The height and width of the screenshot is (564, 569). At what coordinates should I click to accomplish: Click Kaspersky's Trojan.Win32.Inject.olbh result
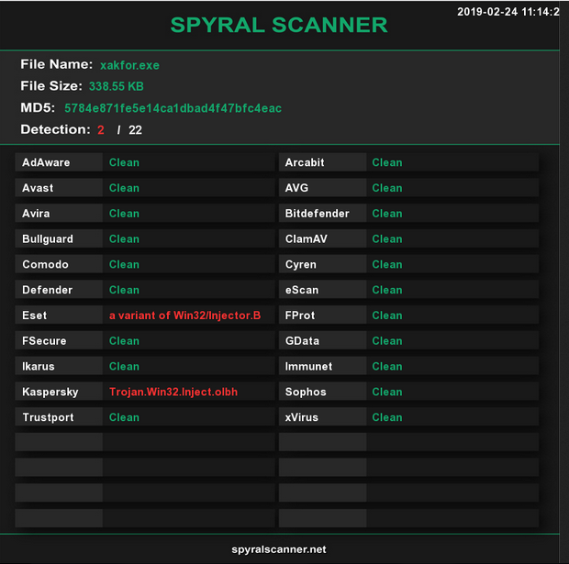click(x=173, y=392)
